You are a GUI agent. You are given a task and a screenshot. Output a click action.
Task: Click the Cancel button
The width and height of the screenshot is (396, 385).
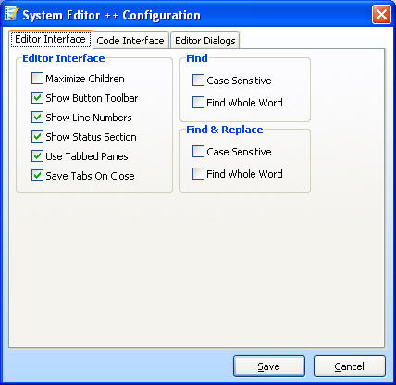coord(350,366)
